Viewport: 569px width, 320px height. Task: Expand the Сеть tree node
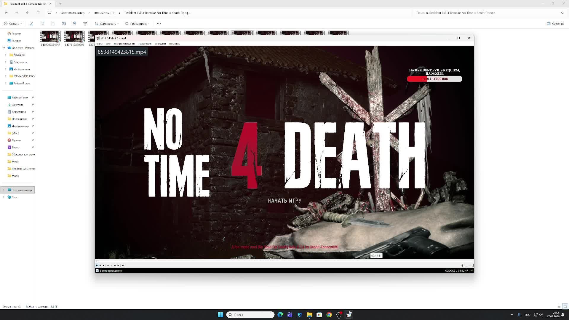point(4,197)
